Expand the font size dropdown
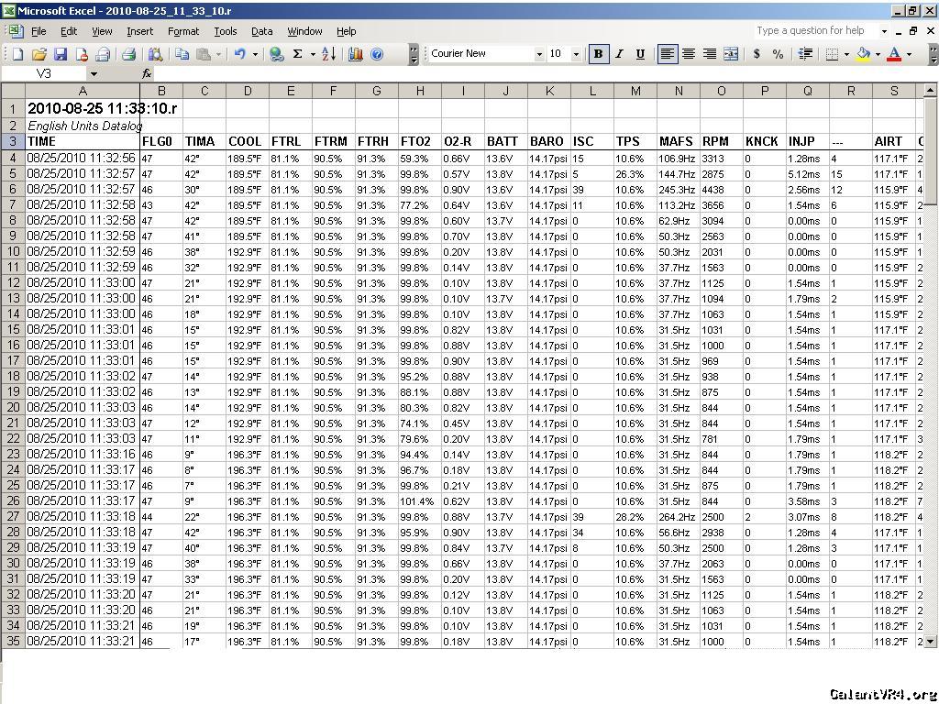The width and height of the screenshot is (939, 704). coord(576,54)
